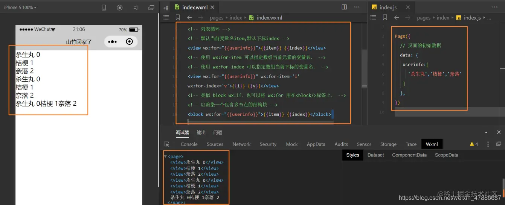Click the '山竹回家了' page title in simulator

pyautogui.click(x=79, y=42)
